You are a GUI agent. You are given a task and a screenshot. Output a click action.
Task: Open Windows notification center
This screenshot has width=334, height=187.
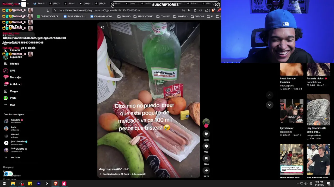[328, 184]
